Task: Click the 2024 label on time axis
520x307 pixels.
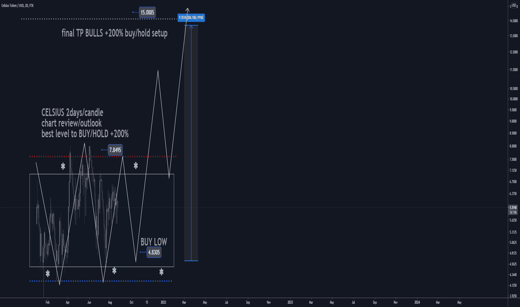Action: point(417,303)
